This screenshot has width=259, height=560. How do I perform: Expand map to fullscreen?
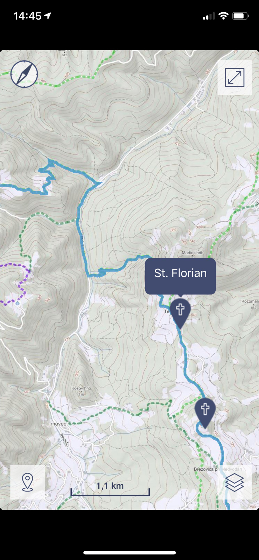[x=235, y=78]
